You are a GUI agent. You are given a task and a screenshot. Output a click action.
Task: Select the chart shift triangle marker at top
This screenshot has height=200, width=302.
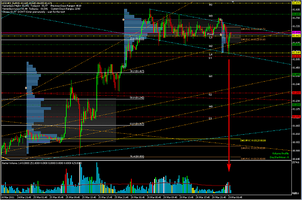233,1
